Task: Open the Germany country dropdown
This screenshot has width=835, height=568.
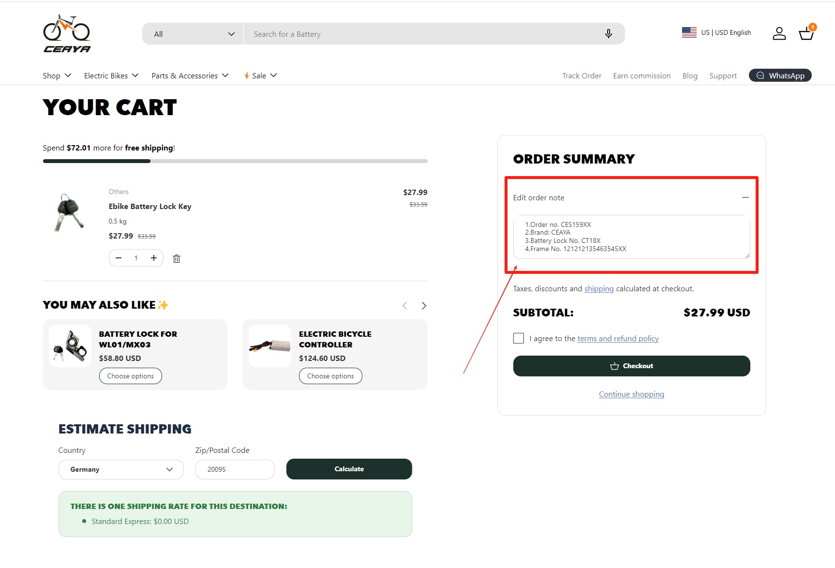Action: [121, 469]
